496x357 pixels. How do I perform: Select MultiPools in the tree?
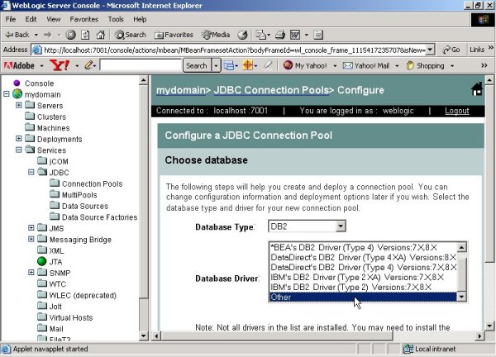point(79,195)
